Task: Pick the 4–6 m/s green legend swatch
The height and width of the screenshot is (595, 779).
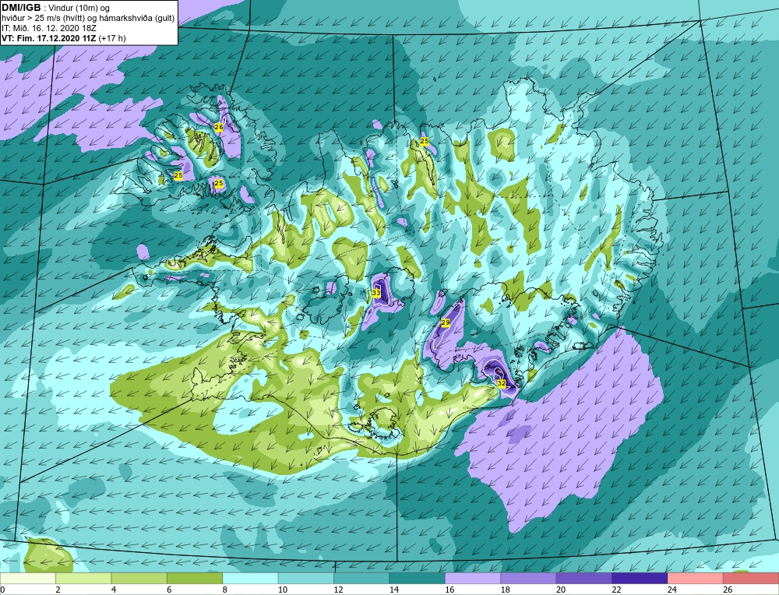Action: 139,579
